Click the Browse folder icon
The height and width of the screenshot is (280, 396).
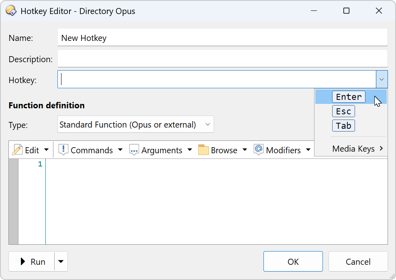click(203, 150)
